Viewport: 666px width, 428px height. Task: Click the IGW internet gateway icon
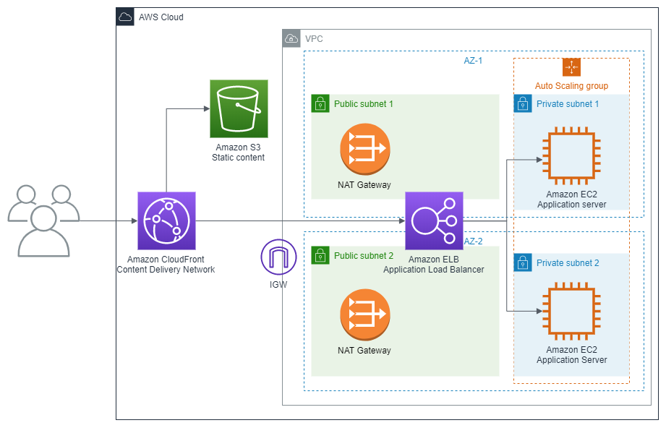coord(278,257)
